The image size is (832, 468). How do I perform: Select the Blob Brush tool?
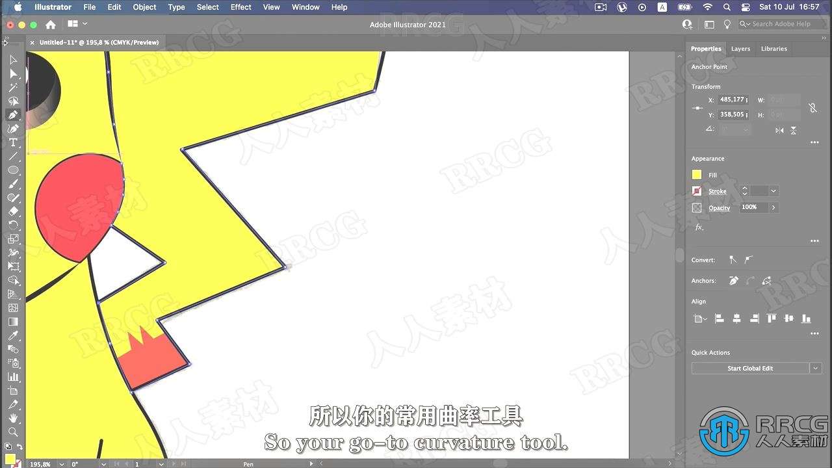point(13,198)
